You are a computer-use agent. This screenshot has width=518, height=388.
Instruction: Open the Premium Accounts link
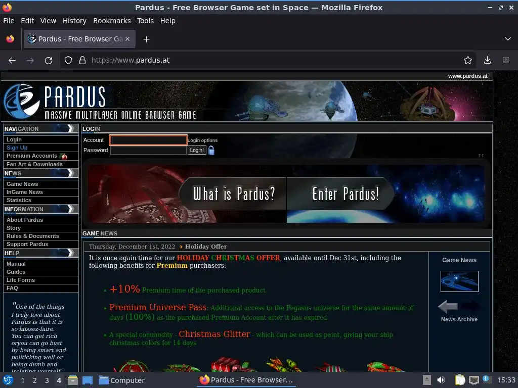[x=32, y=156]
